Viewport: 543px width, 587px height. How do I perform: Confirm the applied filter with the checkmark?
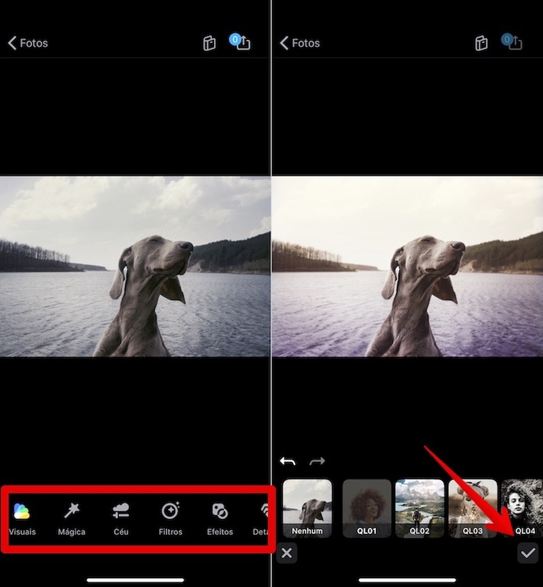(x=528, y=552)
